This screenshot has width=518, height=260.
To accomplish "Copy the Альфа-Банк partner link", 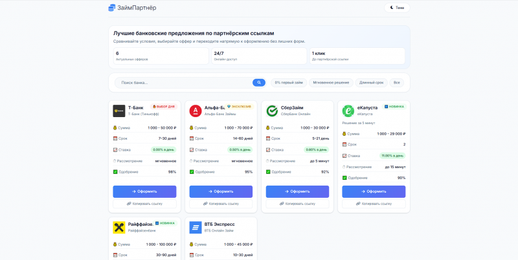I will (x=221, y=204).
